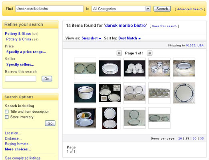209x160 pixels.
Task: Select the Pottery & Glass category
Action: (18, 34)
